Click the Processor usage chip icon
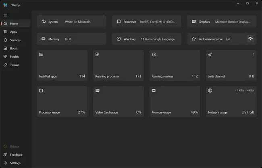 [41, 90]
